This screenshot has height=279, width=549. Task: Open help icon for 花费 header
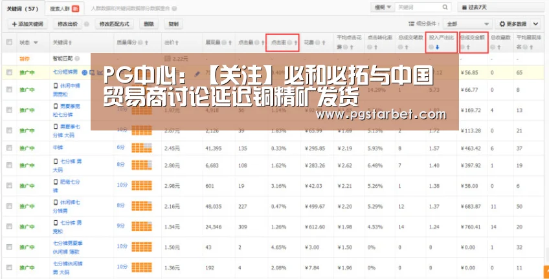[x=317, y=43]
